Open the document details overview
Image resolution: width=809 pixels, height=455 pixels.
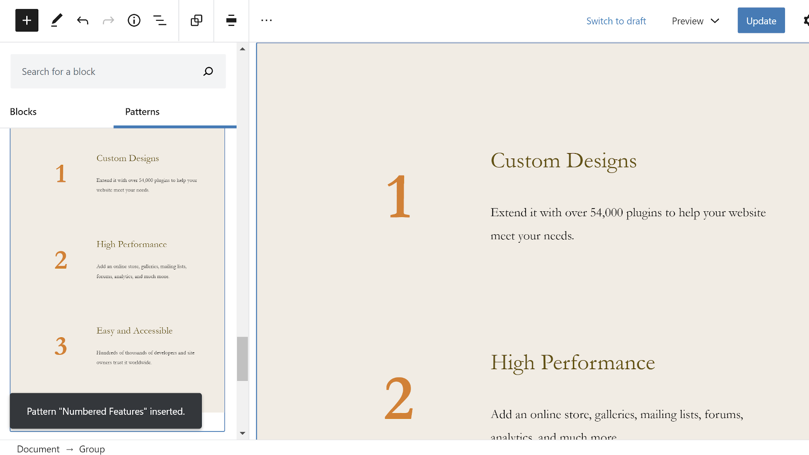[134, 20]
